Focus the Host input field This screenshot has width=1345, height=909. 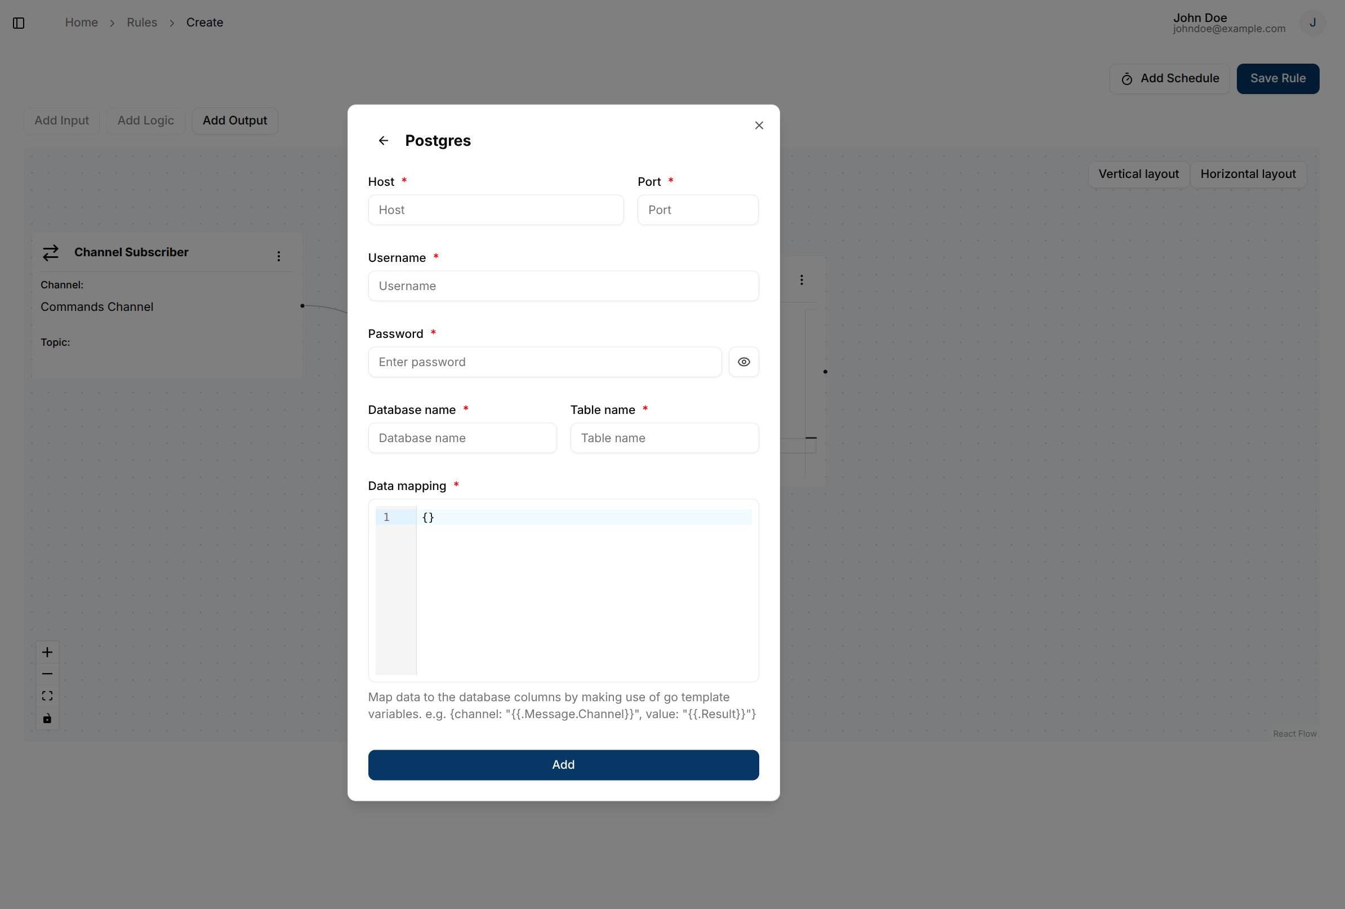coord(496,210)
